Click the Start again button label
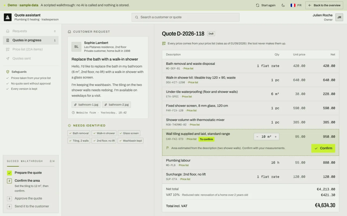 [268, 5]
